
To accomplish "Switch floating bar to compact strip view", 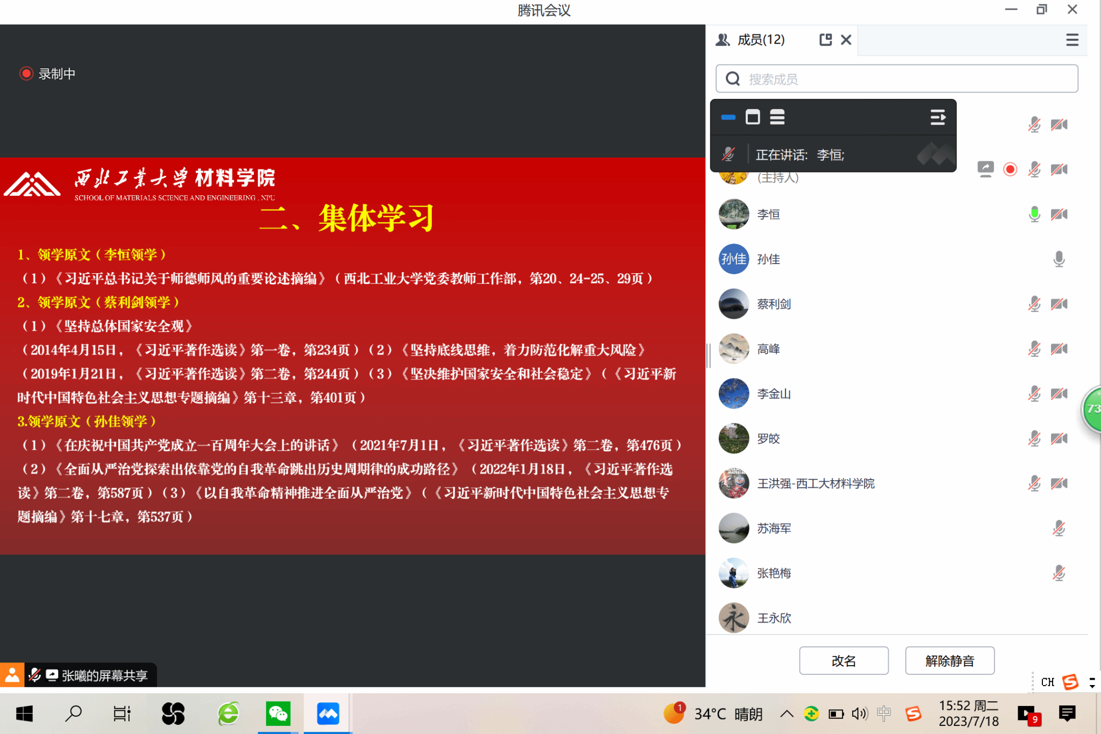I will click(x=728, y=117).
